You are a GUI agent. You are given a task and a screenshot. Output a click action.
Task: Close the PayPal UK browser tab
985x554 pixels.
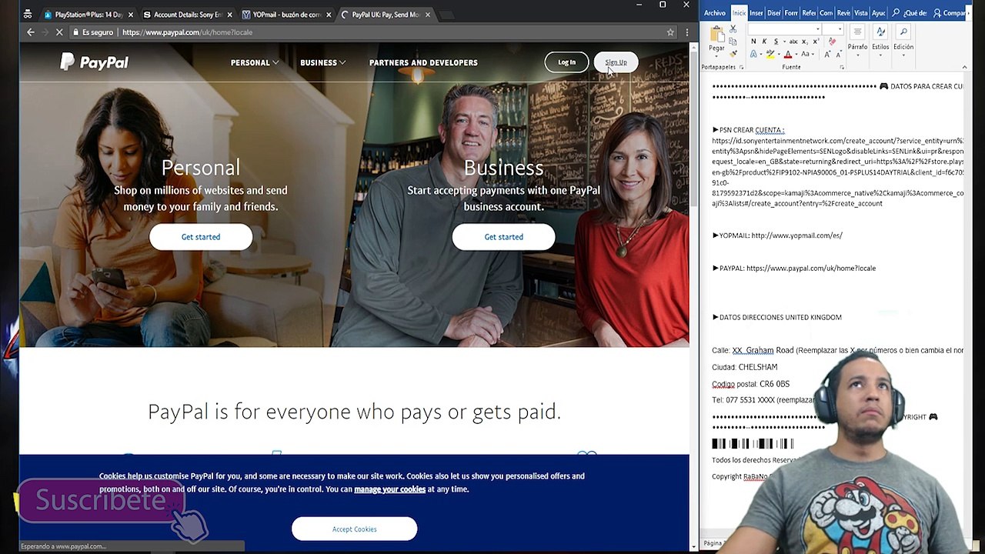coord(427,15)
